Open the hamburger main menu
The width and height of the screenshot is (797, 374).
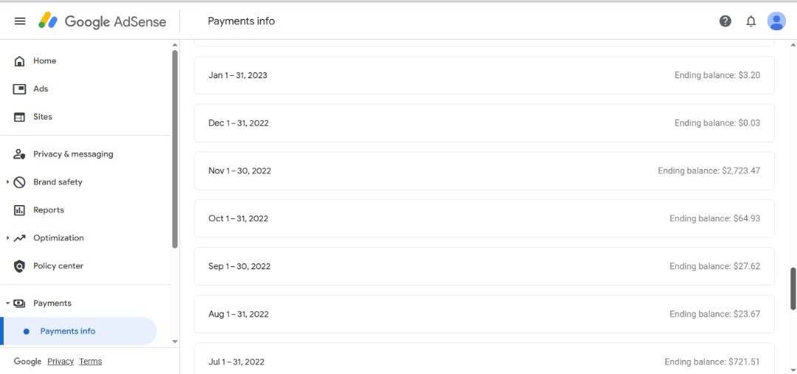point(20,21)
